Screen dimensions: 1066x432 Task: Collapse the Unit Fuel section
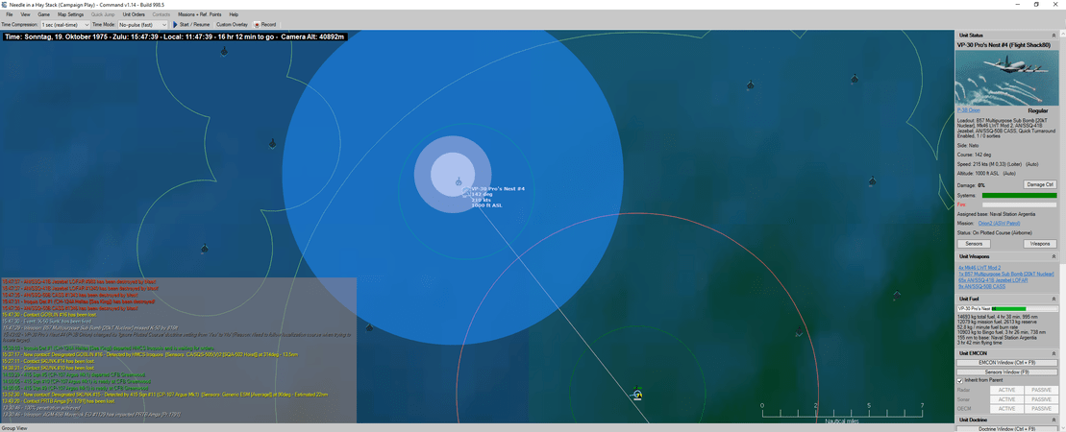[x=1054, y=299]
